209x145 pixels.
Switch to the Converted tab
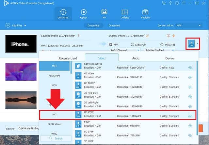[114, 25]
